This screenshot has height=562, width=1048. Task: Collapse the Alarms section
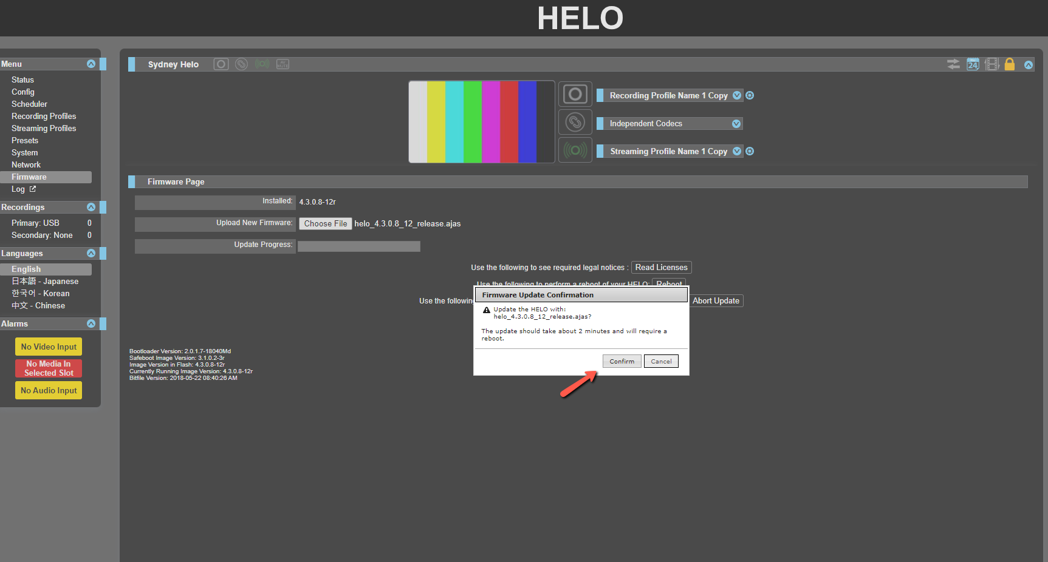pos(91,323)
